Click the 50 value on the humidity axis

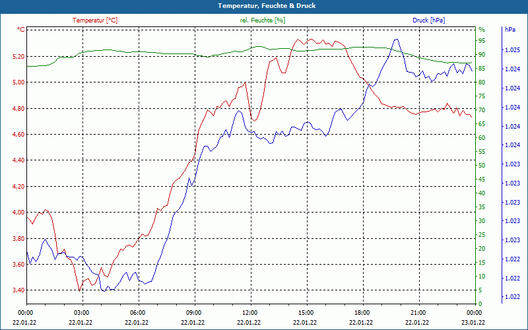pyautogui.click(x=482, y=166)
